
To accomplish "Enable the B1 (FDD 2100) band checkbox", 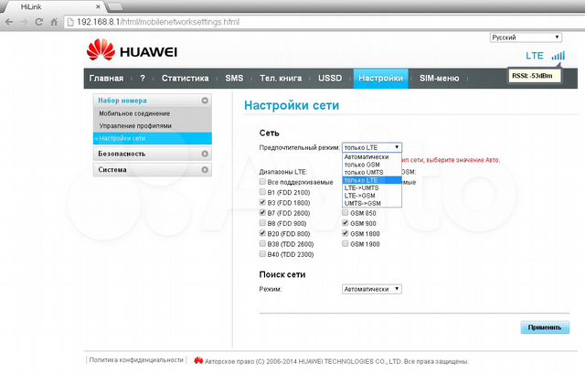I will (x=263, y=193).
